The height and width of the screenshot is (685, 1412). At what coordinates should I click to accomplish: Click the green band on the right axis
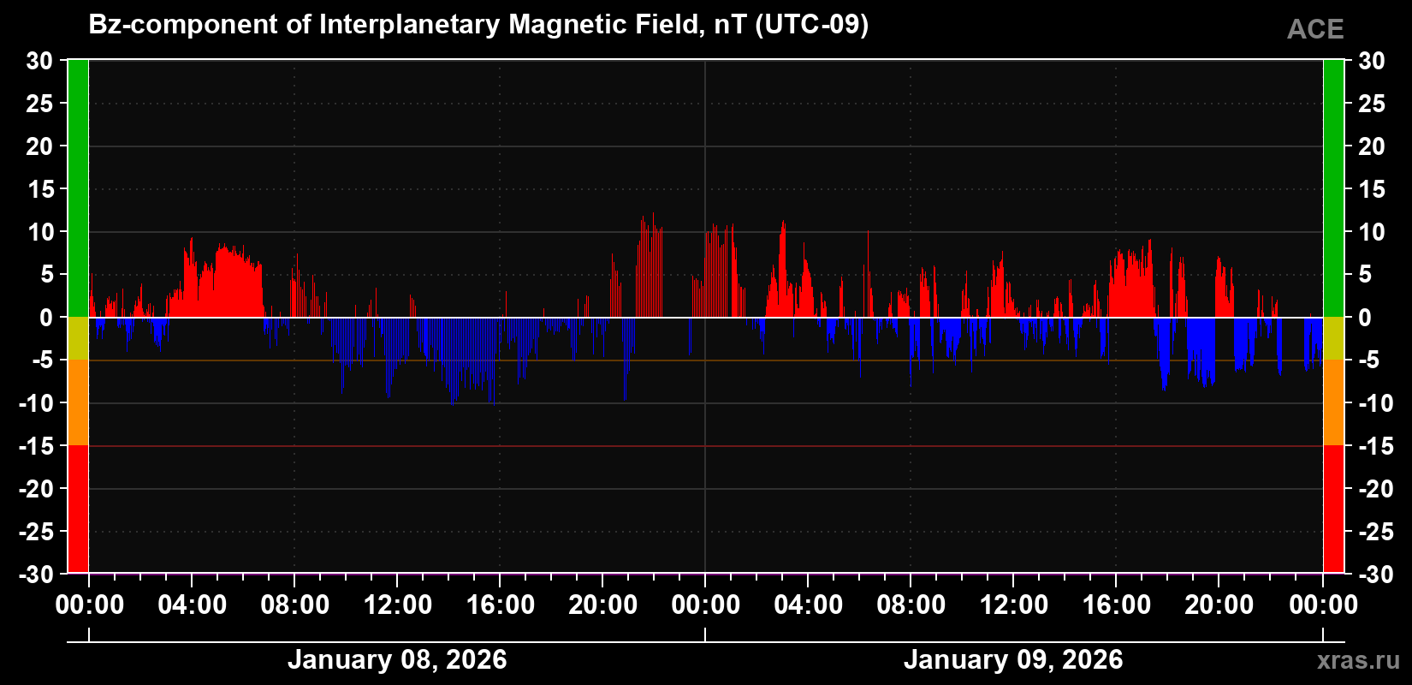click(1333, 188)
